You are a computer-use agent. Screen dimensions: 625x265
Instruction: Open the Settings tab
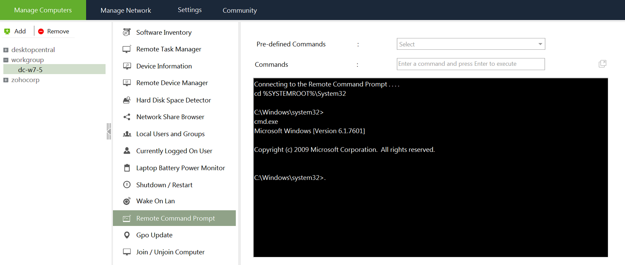tap(190, 10)
